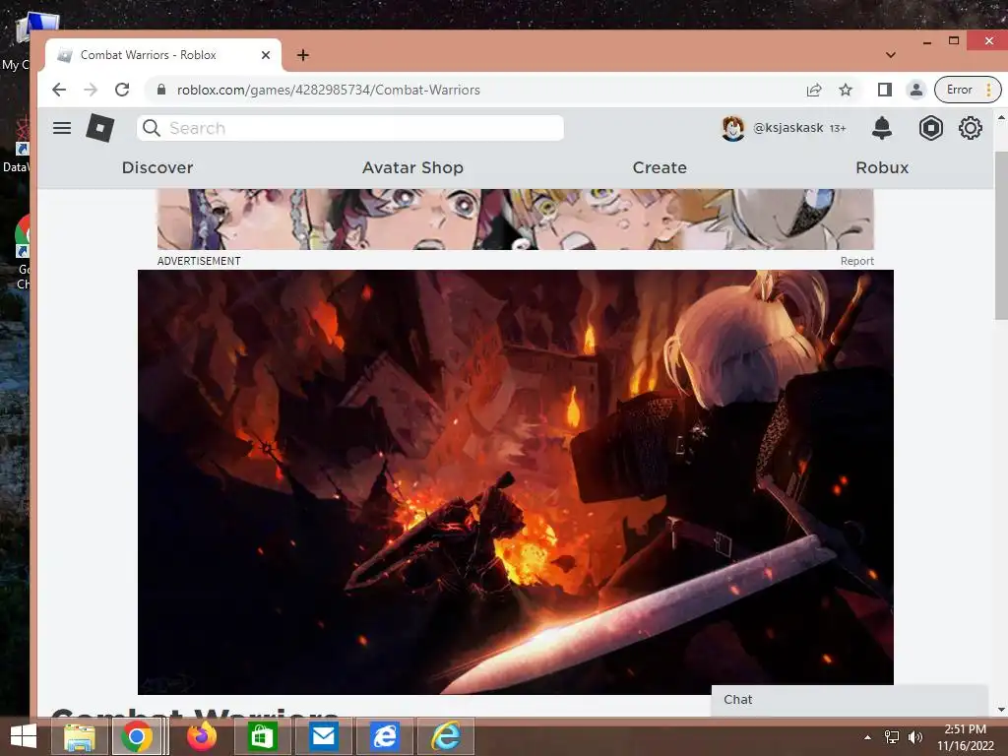Viewport: 1008px width, 756px height.
Task: Open the blue-tile Internet Explorer taskbar icon
Action: (x=384, y=736)
